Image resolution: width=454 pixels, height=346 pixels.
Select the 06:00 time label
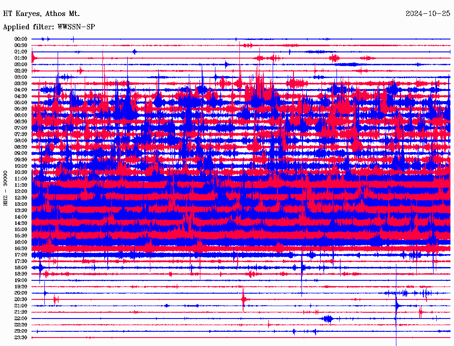pos(21,115)
